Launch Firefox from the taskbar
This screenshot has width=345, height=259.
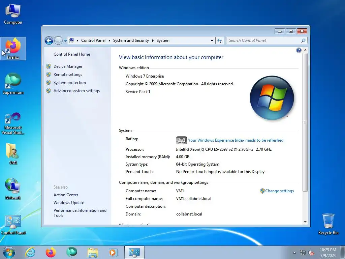pos(51,252)
